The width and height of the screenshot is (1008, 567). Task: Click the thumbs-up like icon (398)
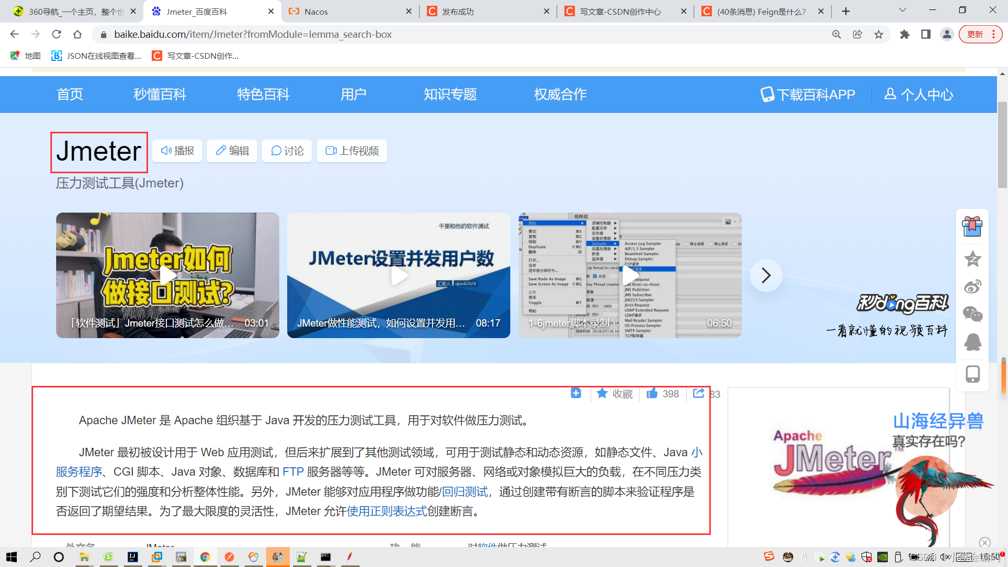click(652, 393)
